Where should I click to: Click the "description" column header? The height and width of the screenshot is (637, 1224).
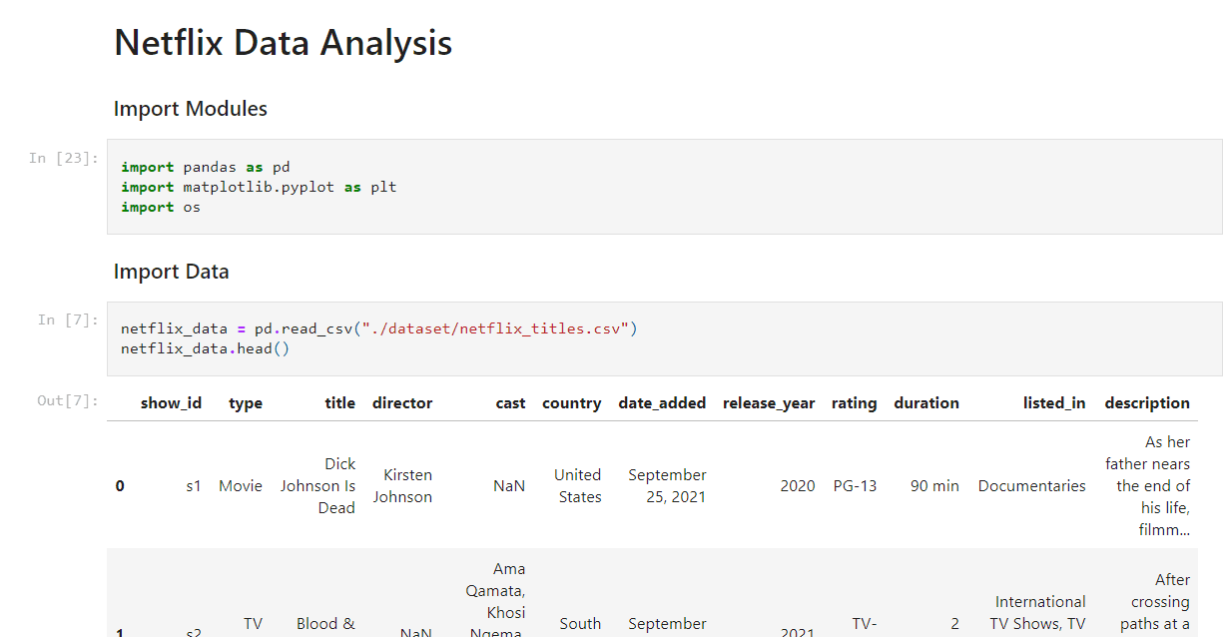[1147, 403]
